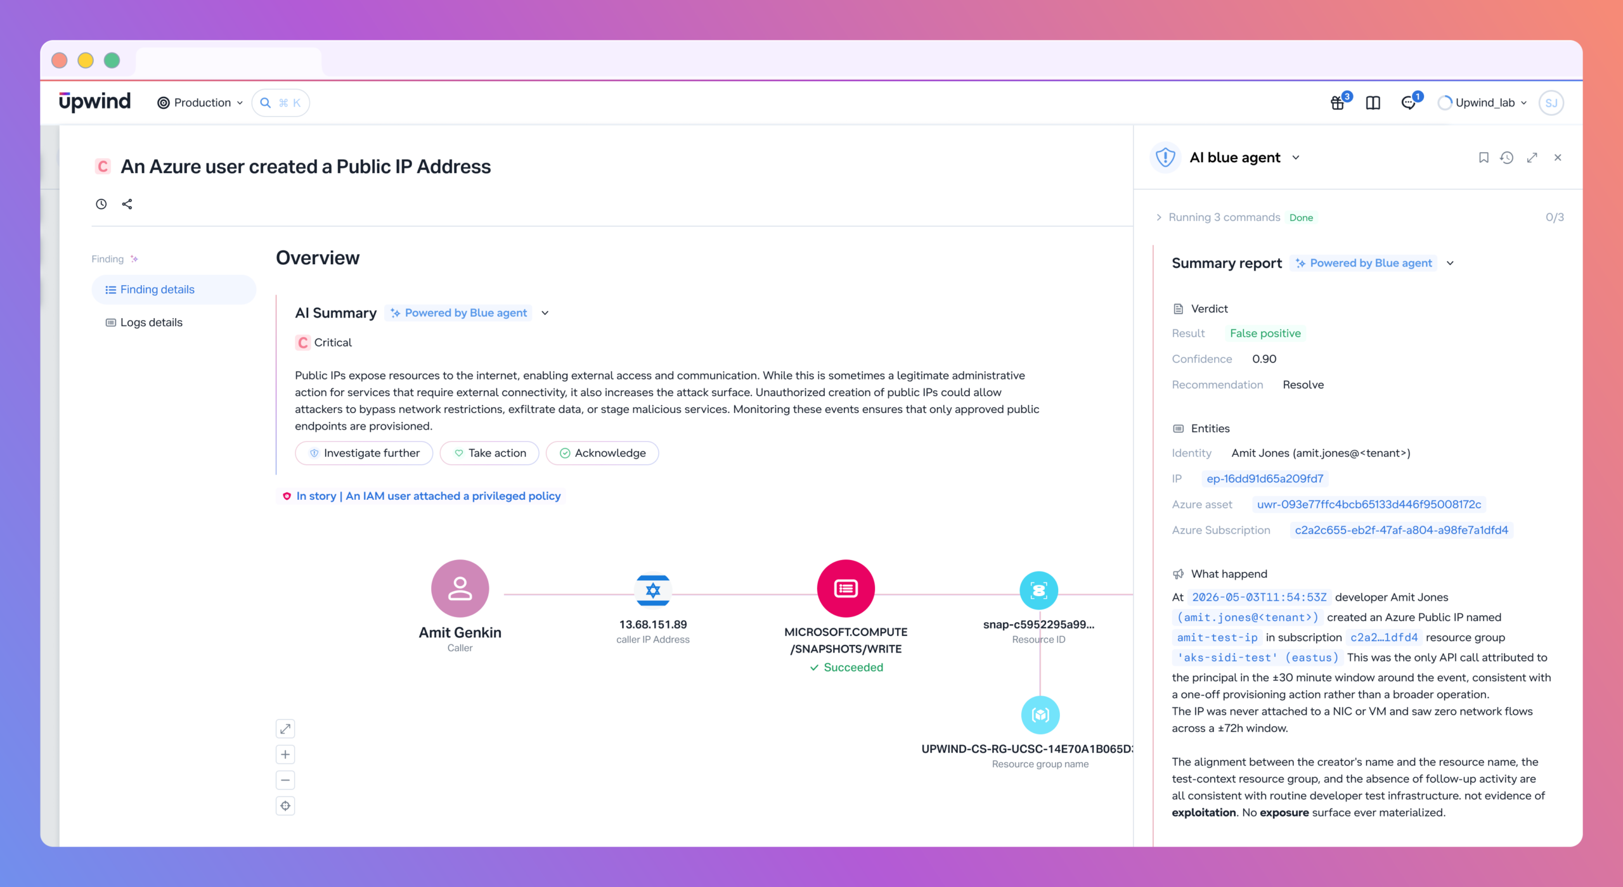
Task: Bookmark the AI blue agent conversation
Action: click(x=1484, y=158)
